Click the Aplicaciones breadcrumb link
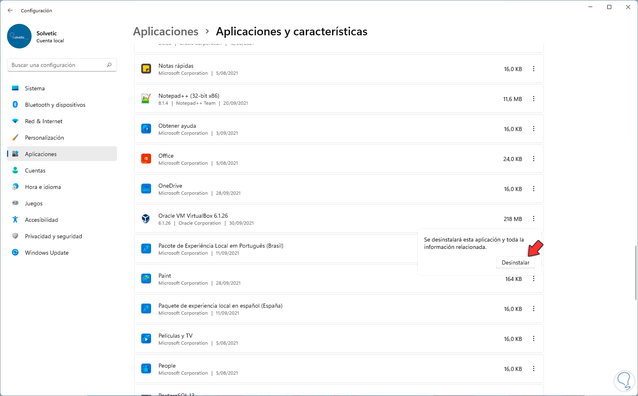The width and height of the screenshot is (638, 396). 166,32
